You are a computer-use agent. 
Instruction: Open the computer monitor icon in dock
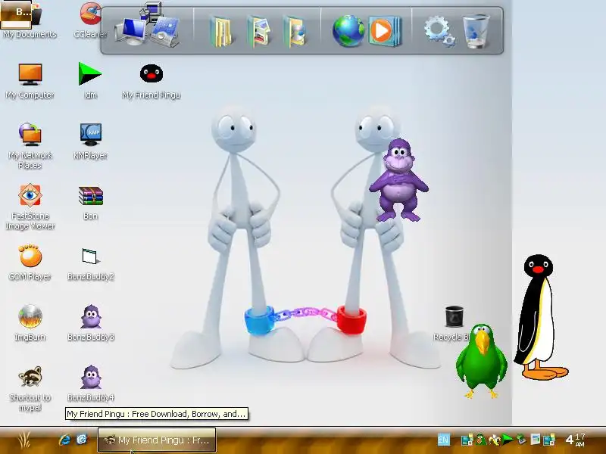(132, 32)
